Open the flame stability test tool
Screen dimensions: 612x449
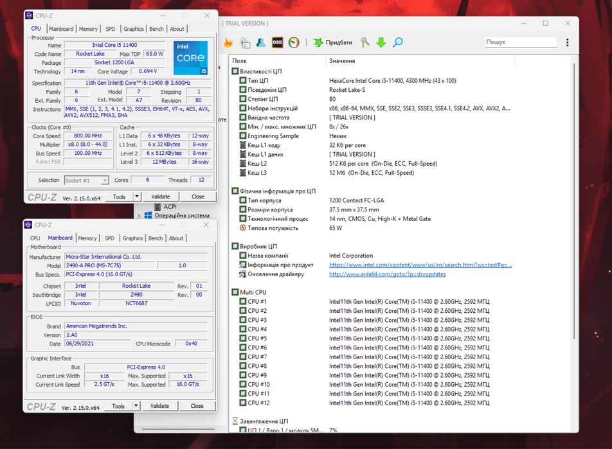click(x=228, y=42)
